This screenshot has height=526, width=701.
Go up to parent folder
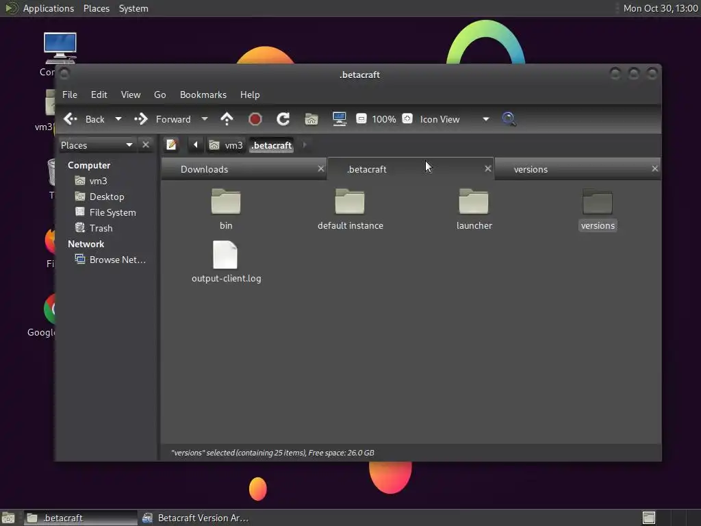(x=227, y=119)
